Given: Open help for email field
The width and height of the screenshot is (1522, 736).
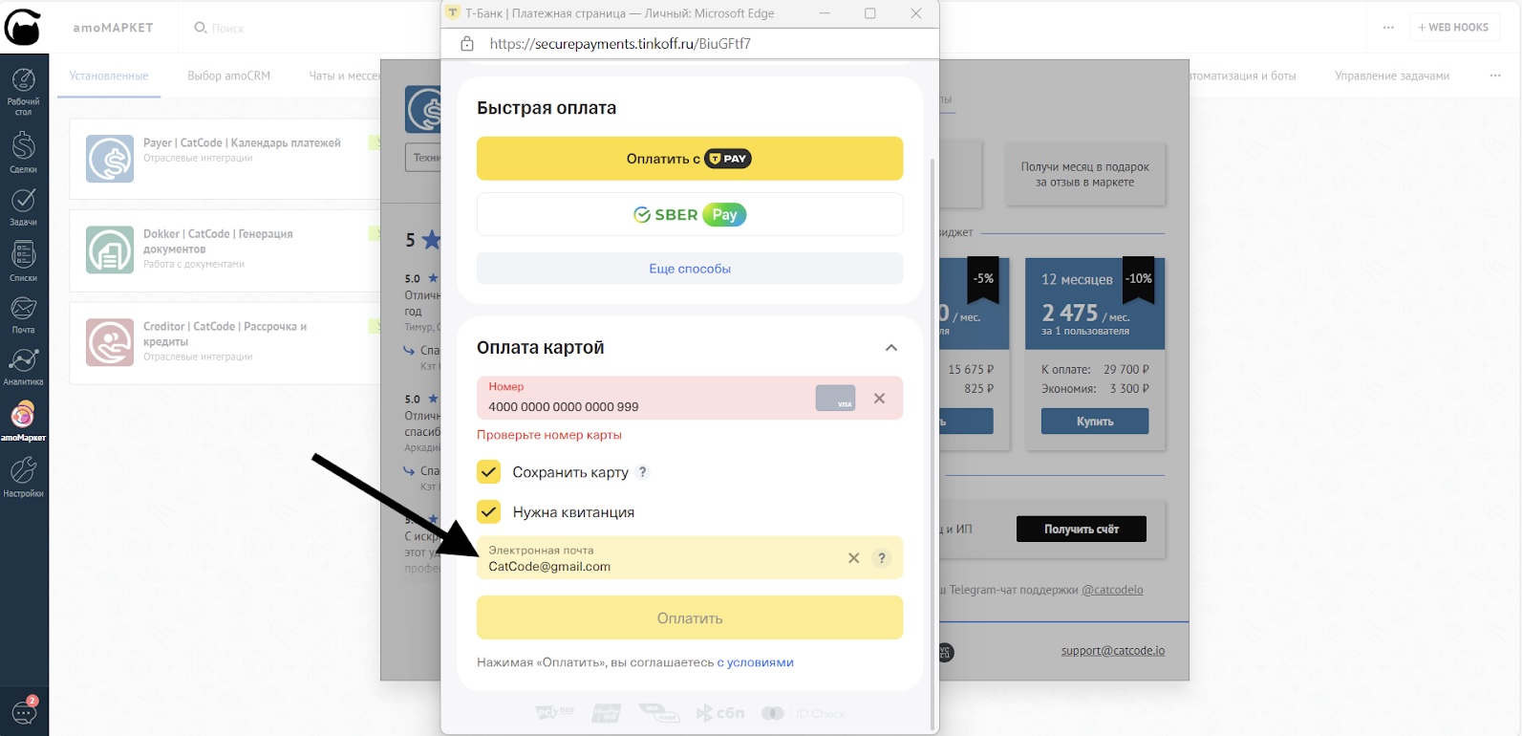Looking at the screenshot, I should point(882,558).
